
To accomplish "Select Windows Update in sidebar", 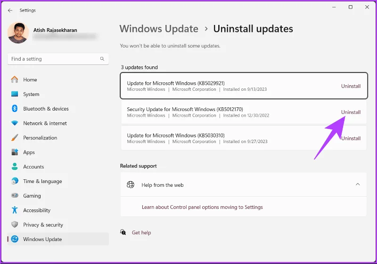I will pos(57,239).
